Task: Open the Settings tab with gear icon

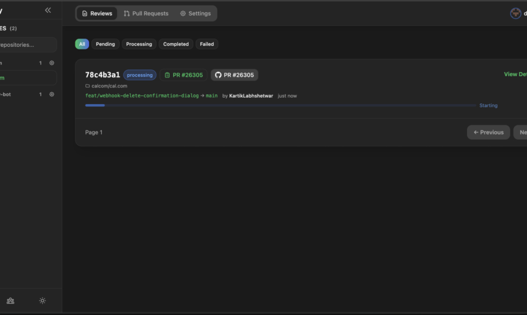Action: (195, 13)
